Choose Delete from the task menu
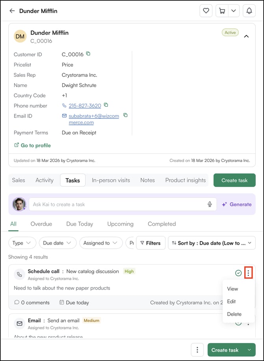Screen dimensions: 264x361 tap(234, 314)
